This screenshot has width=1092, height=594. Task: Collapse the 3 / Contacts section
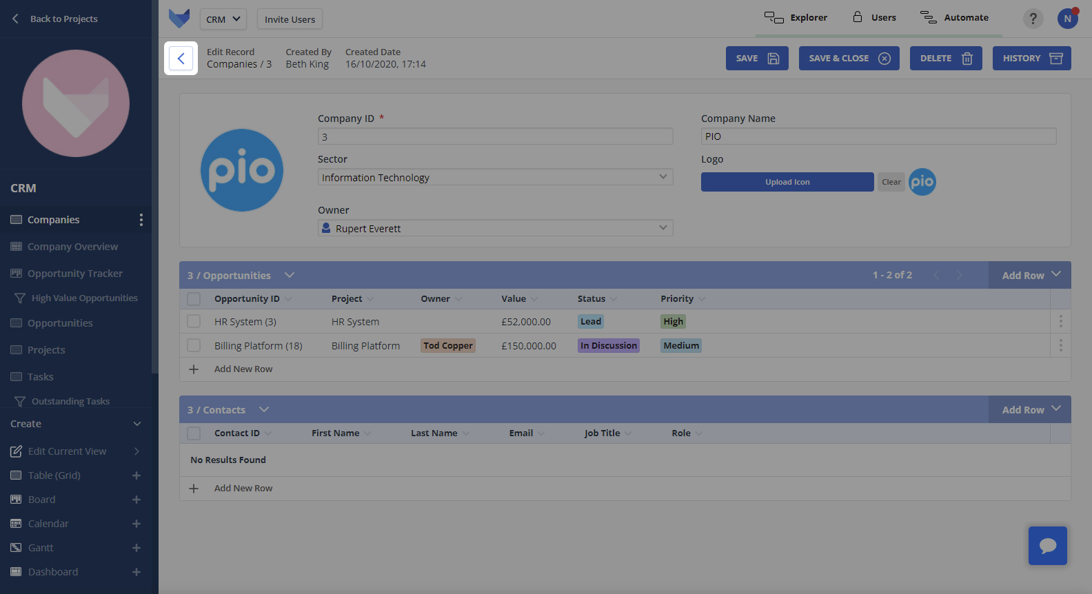[x=264, y=409]
